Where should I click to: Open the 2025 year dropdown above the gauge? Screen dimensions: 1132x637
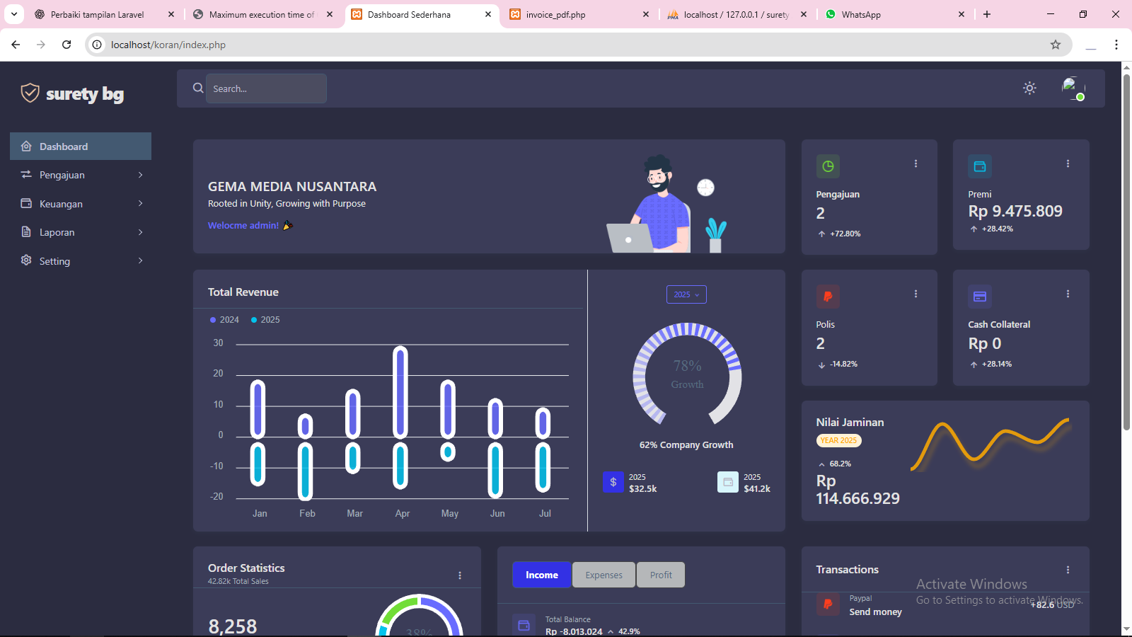pos(686,294)
